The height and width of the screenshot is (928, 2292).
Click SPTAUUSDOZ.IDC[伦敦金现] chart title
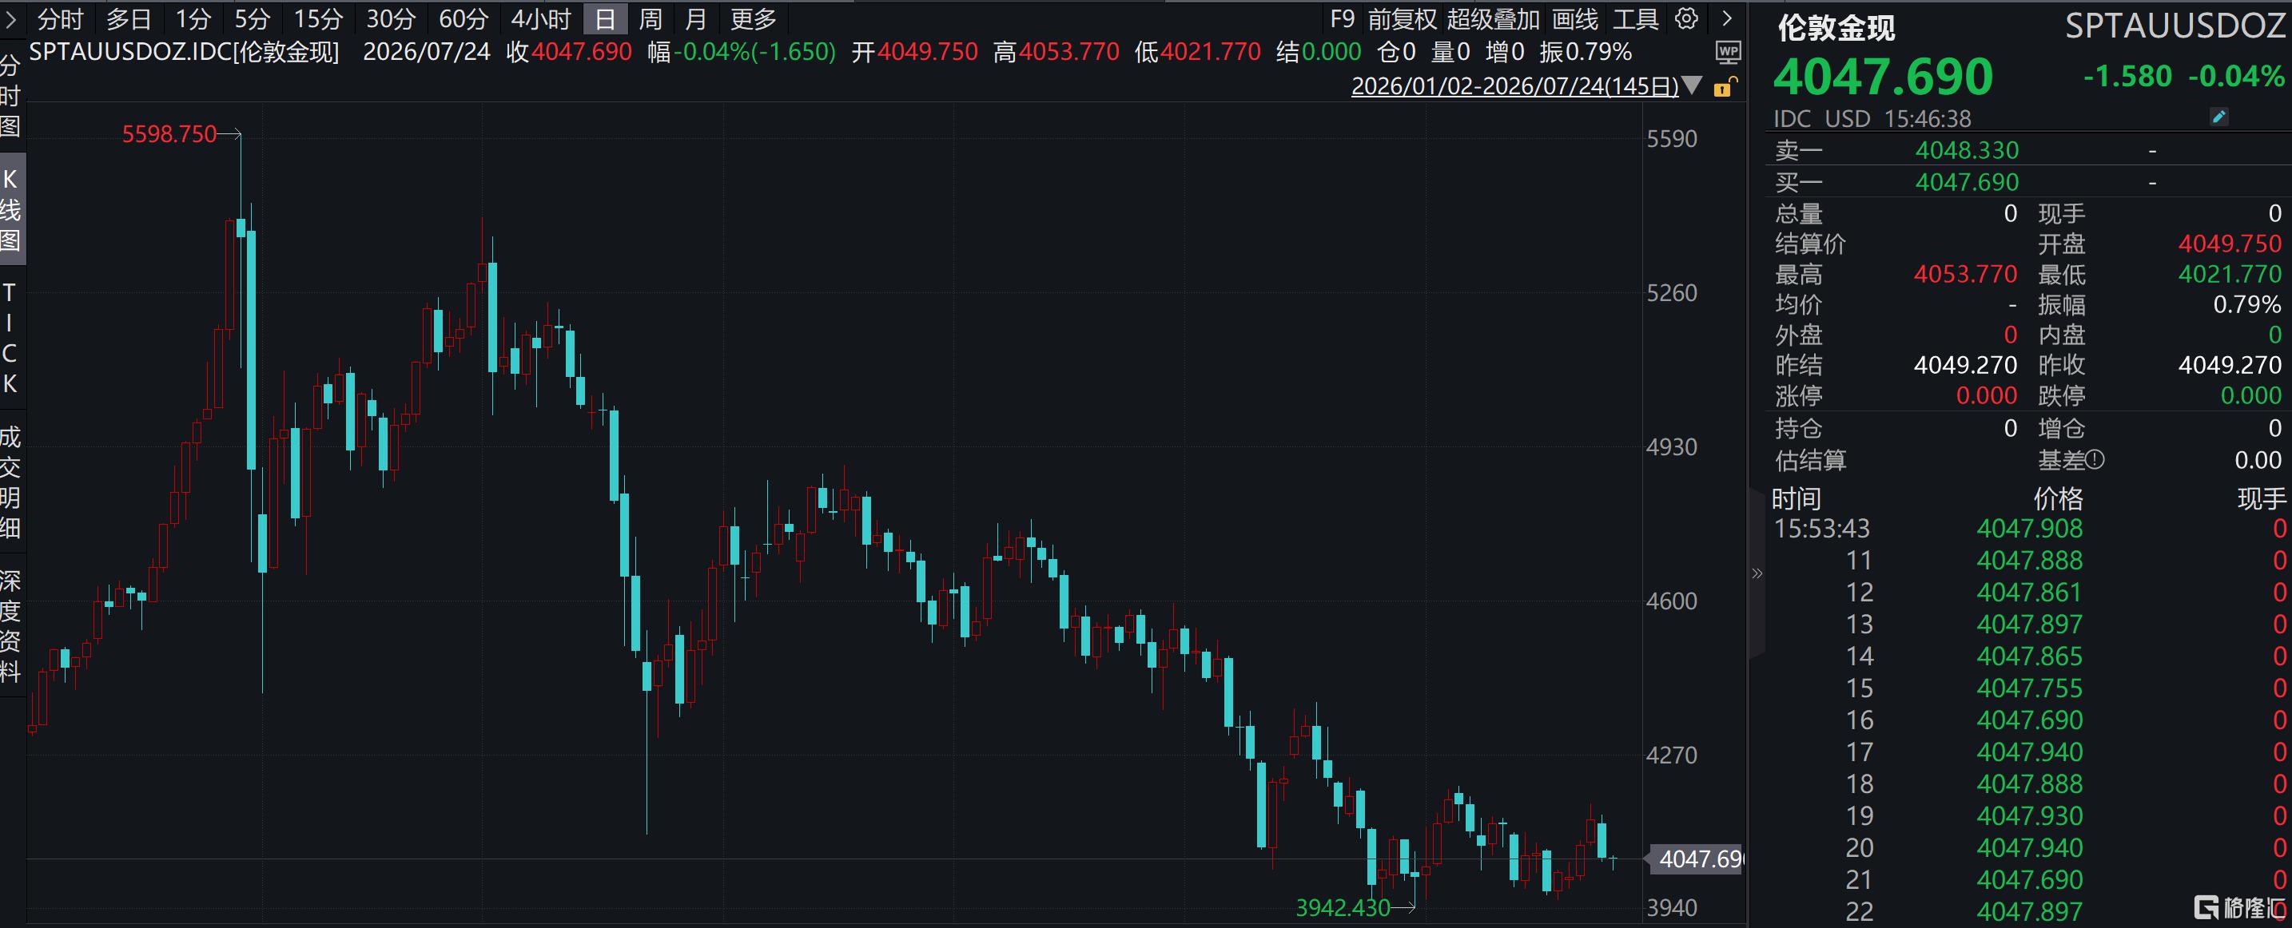[x=184, y=52]
